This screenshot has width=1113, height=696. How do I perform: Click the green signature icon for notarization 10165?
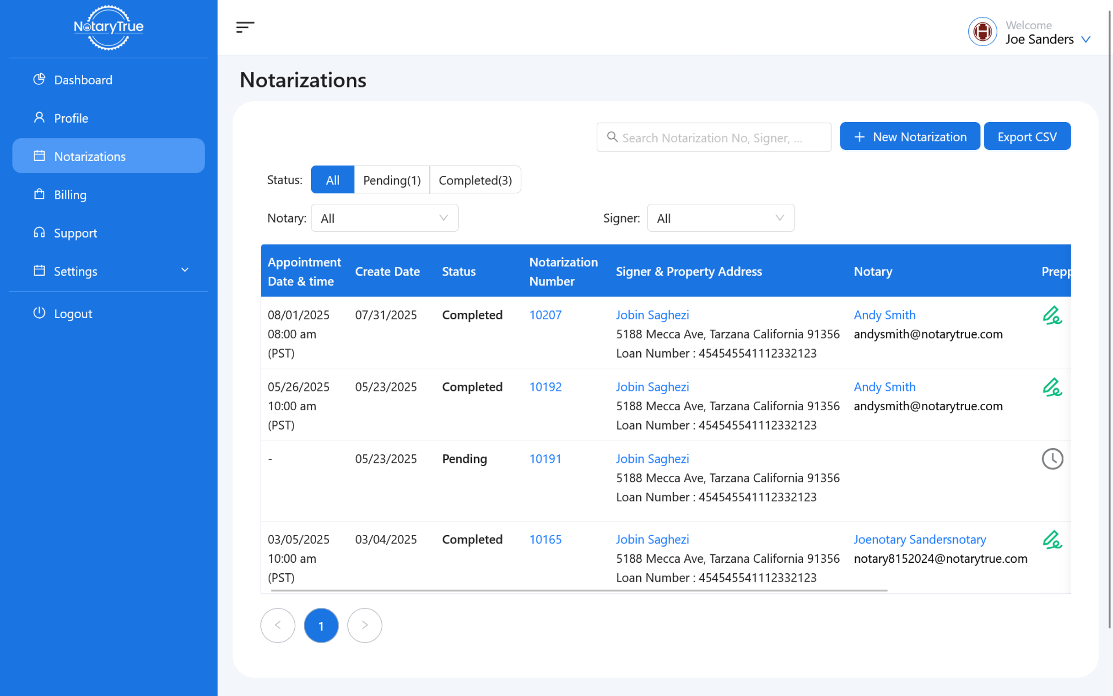pyautogui.click(x=1052, y=540)
